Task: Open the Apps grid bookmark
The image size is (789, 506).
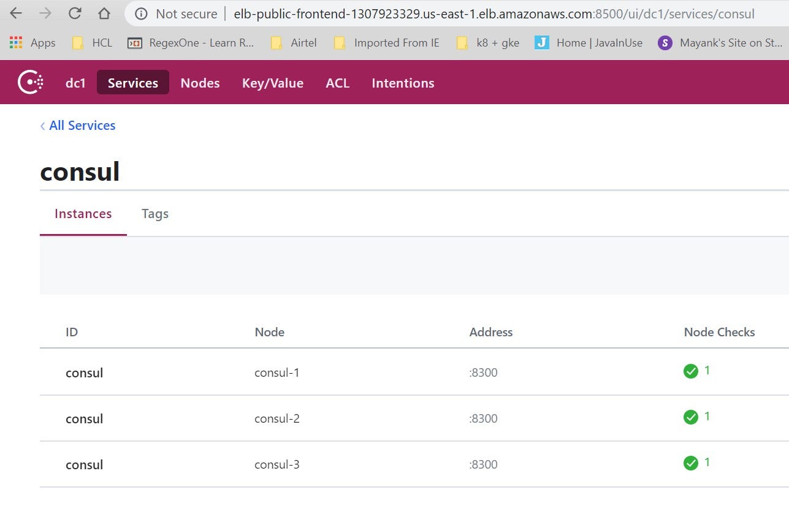Action: [32, 43]
